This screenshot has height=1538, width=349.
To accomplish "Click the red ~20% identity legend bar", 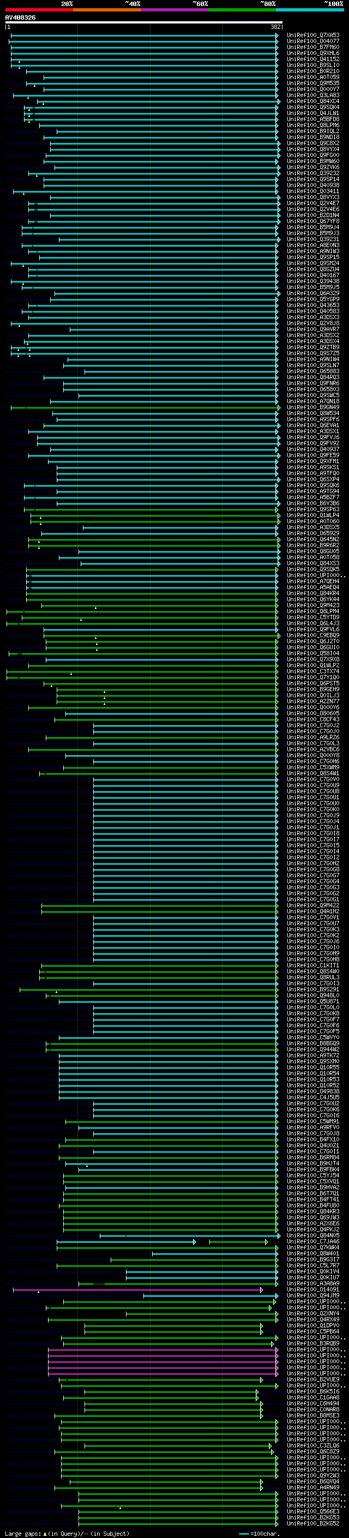I will pyautogui.click(x=39, y=10).
